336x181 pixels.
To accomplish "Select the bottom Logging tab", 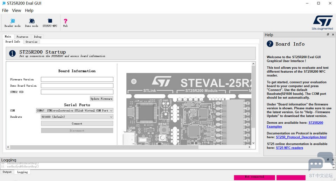I will pyautogui.click(x=22, y=172).
